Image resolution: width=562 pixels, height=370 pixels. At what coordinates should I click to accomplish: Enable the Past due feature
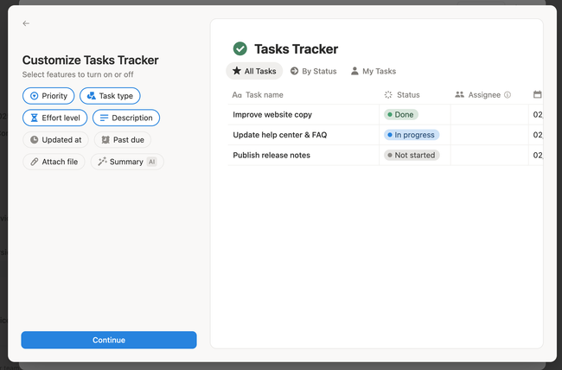(122, 139)
